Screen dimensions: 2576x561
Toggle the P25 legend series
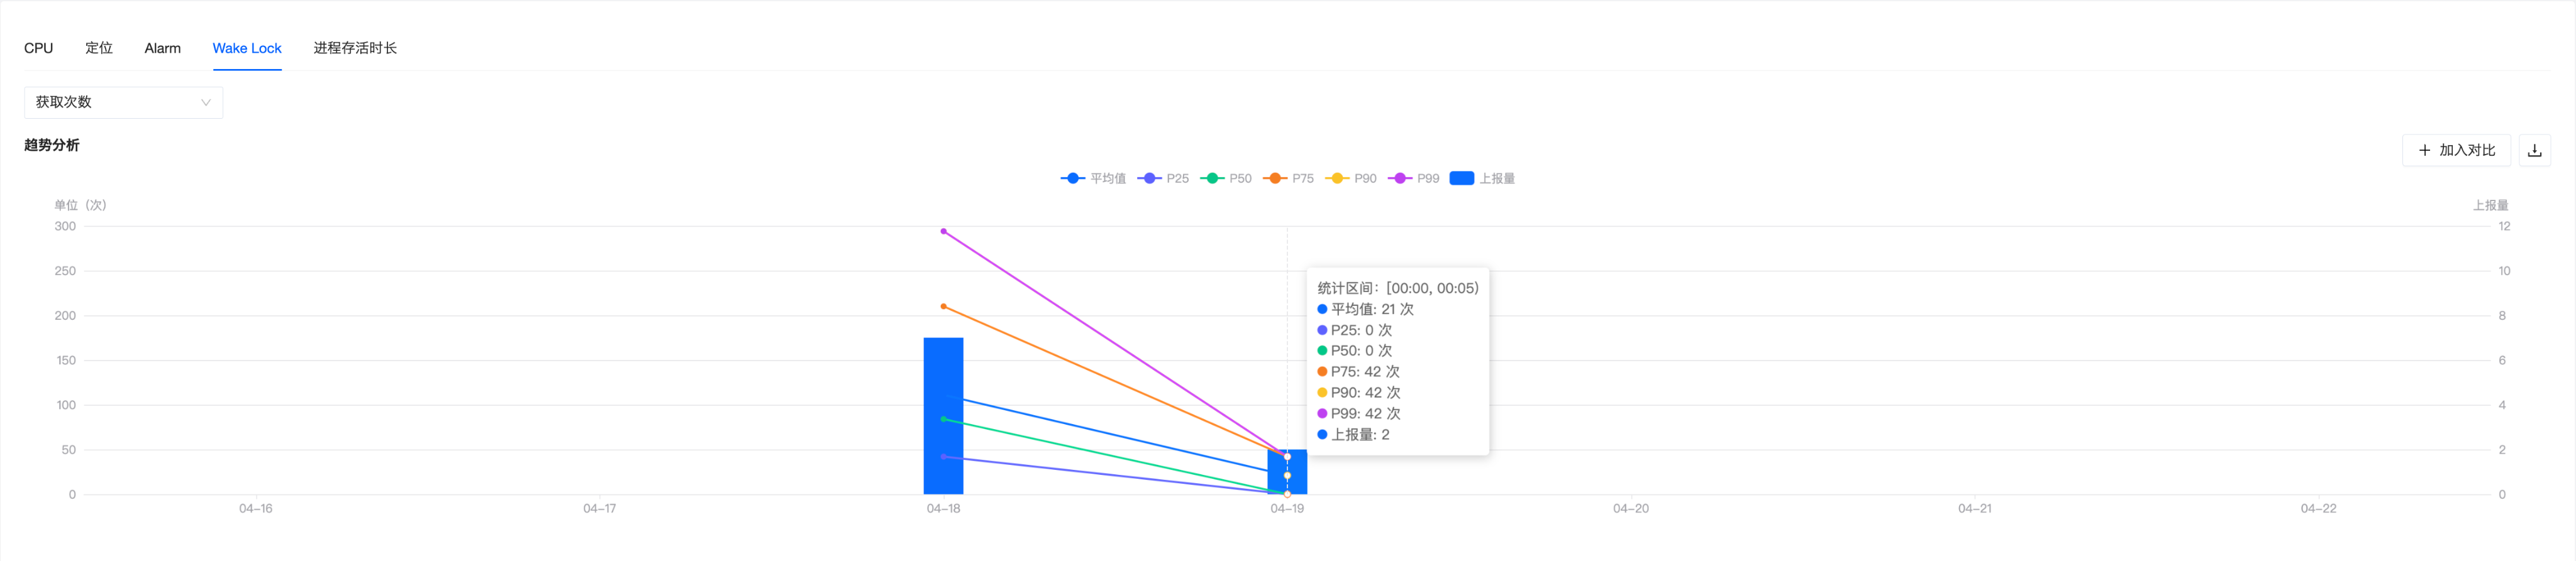1164,178
